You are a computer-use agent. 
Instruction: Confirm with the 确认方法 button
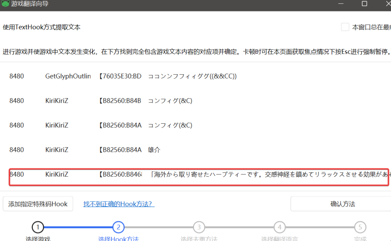coord(342,204)
